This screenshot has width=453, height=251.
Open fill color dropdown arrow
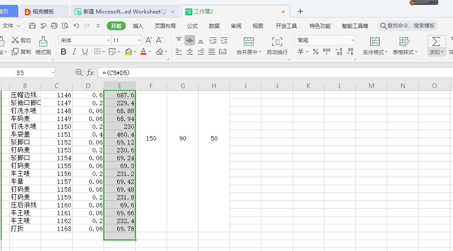[135, 52]
